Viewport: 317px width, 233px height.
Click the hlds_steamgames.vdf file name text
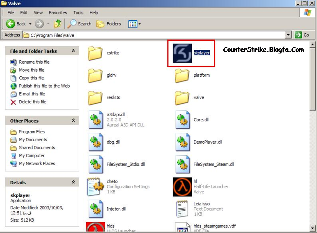tap(215, 226)
